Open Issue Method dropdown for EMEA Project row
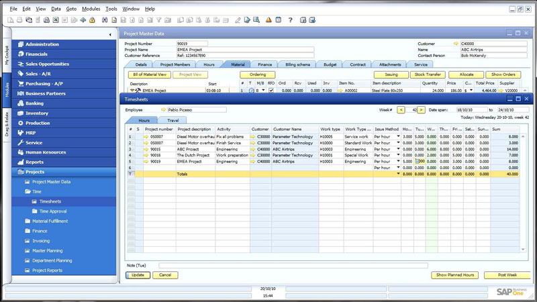 tap(398, 161)
